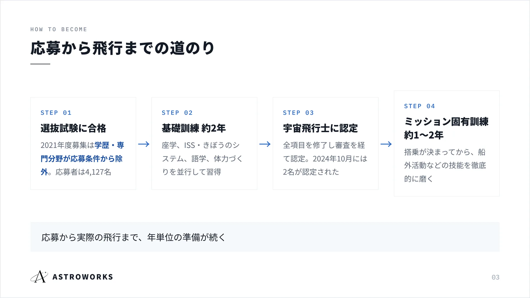Click the 'STEP 02' label

(177, 113)
